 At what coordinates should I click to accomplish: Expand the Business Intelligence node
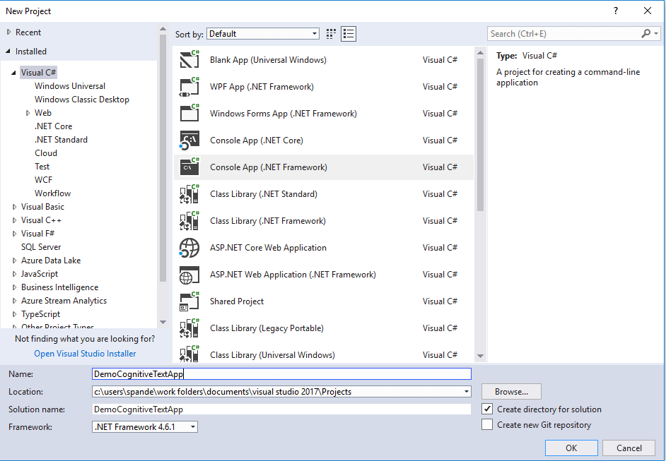(14, 287)
